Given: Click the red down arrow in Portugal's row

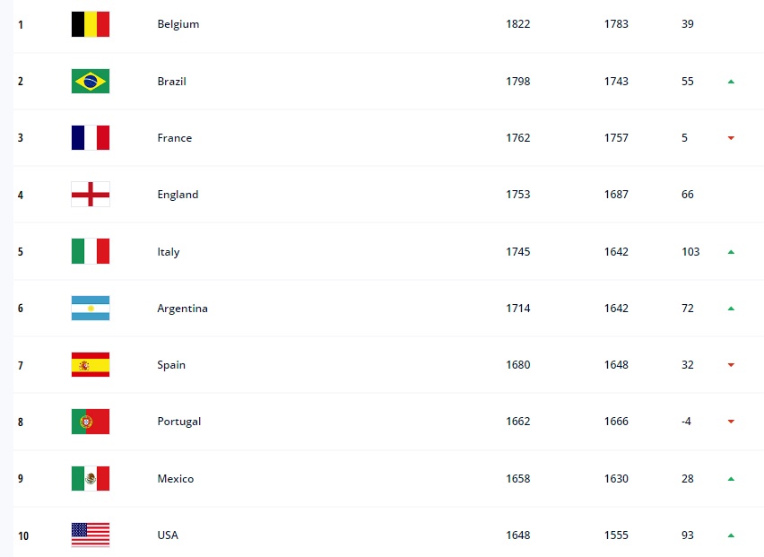Looking at the screenshot, I should [x=732, y=422].
